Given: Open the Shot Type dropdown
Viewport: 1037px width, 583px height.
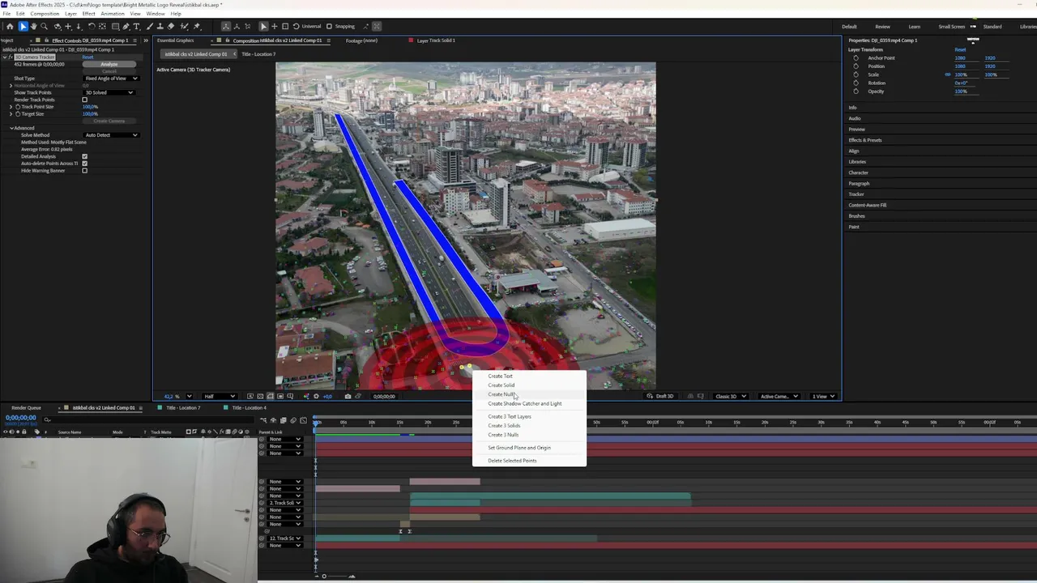Looking at the screenshot, I should point(111,79).
